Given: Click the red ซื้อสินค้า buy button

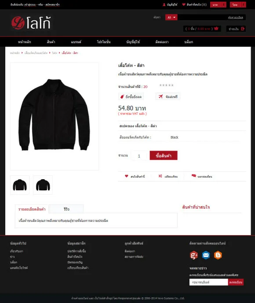Looking at the screenshot, I should (164, 155).
